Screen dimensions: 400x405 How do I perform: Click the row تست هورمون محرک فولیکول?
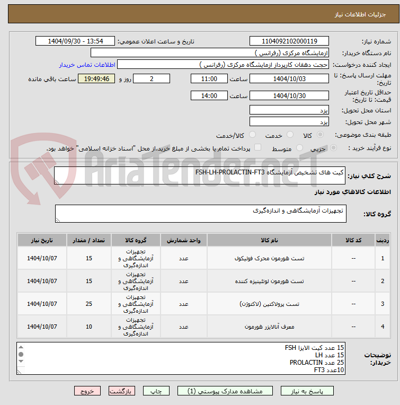pos(203,258)
